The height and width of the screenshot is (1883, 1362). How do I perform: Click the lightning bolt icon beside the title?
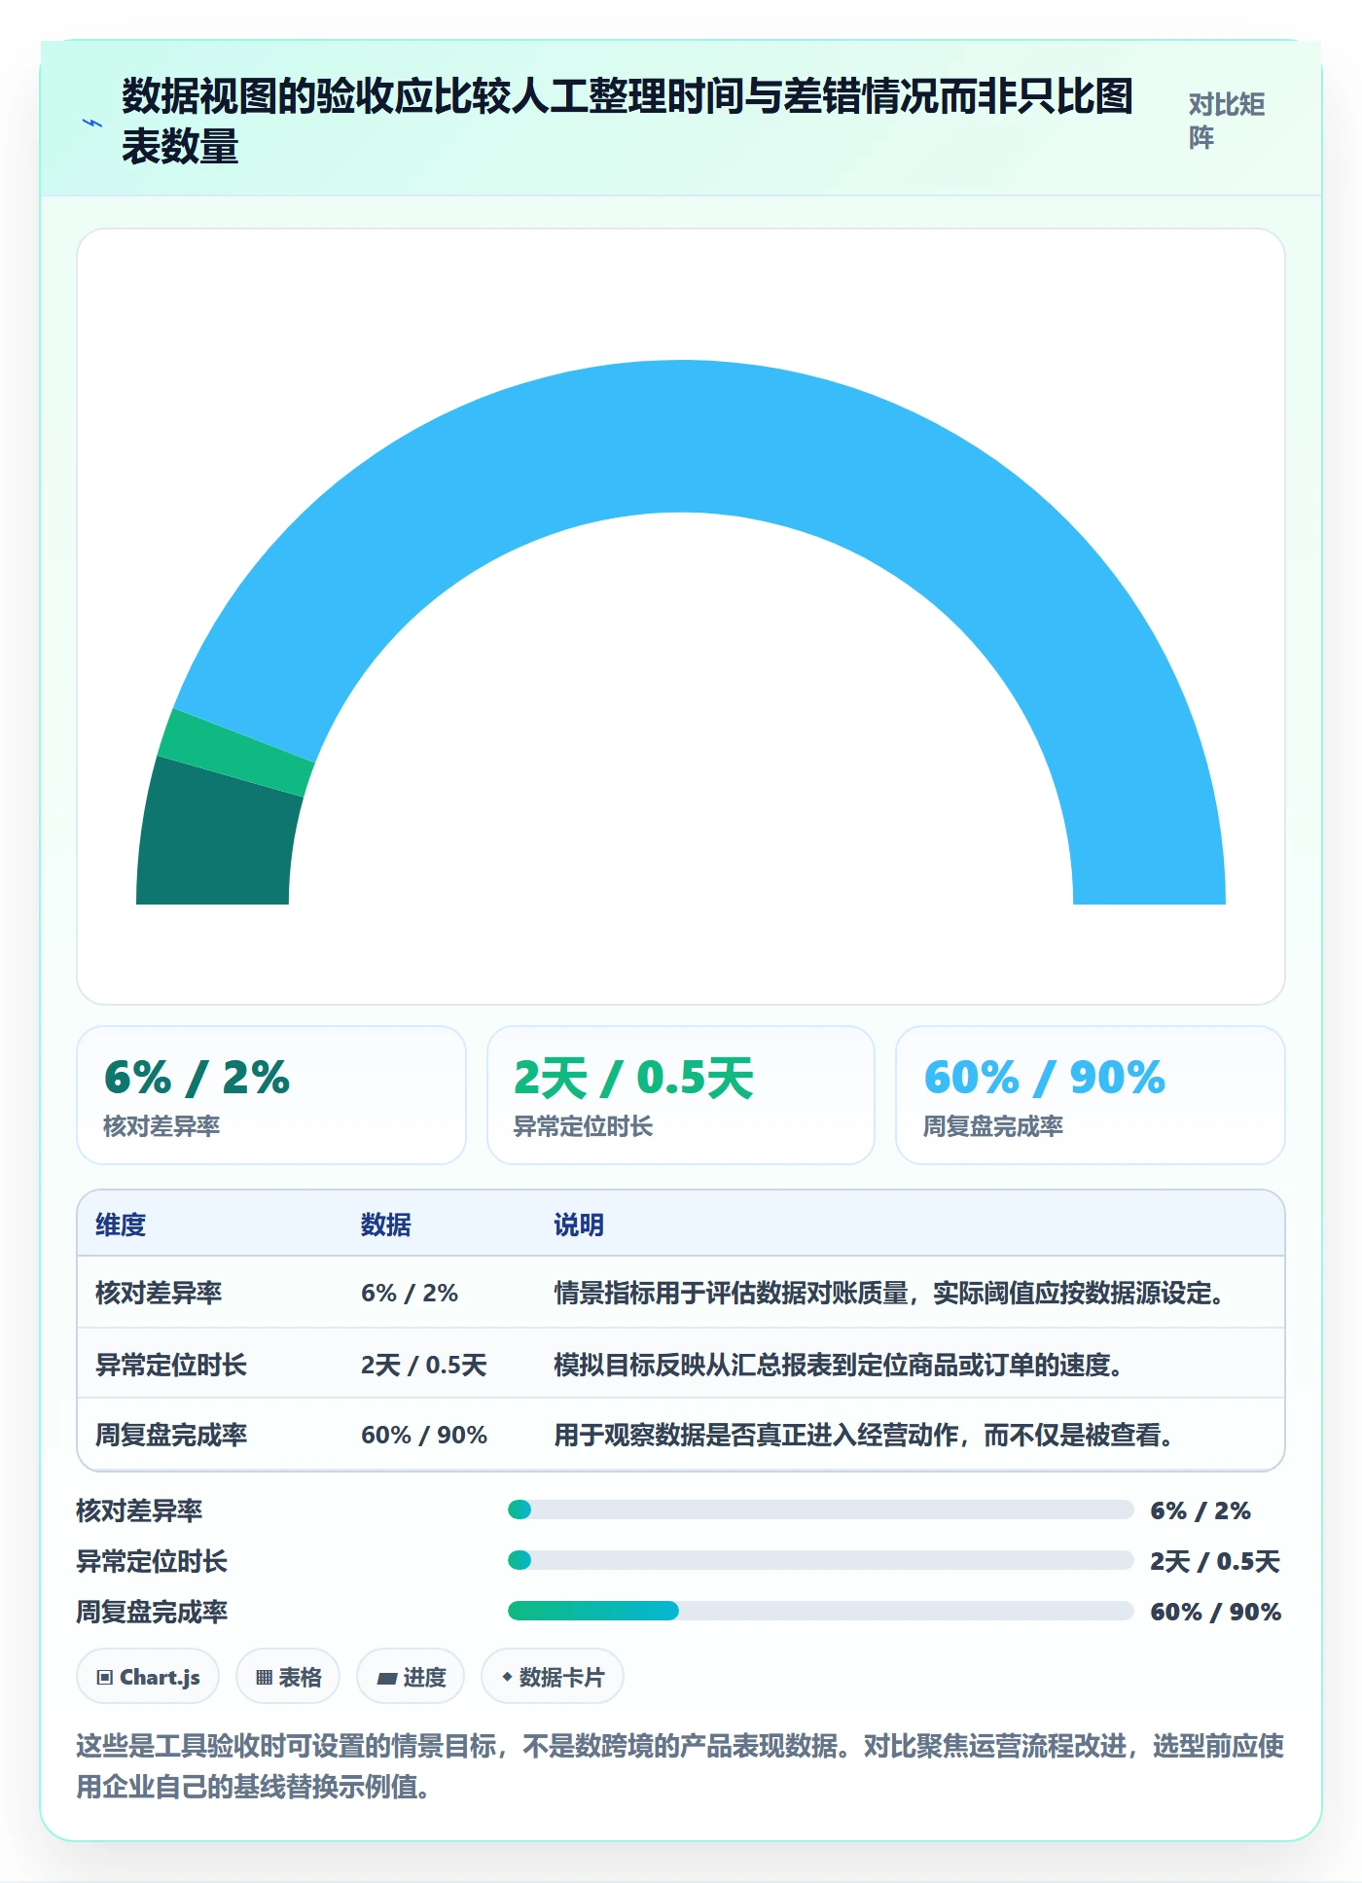point(92,123)
